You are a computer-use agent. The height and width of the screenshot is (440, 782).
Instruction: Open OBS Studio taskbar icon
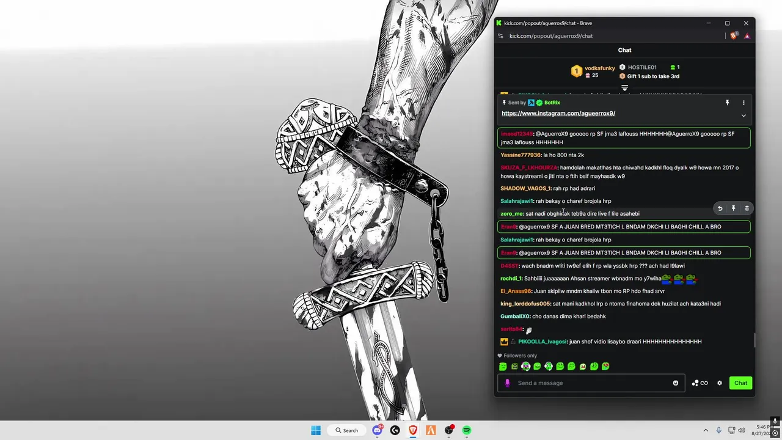click(x=449, y=430)
